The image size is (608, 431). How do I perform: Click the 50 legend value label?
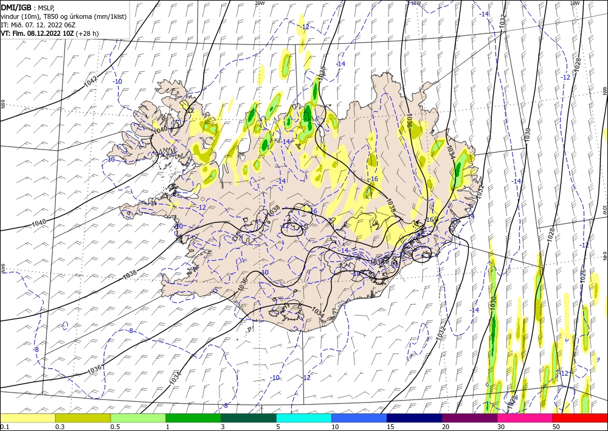[x=556, y=427]
